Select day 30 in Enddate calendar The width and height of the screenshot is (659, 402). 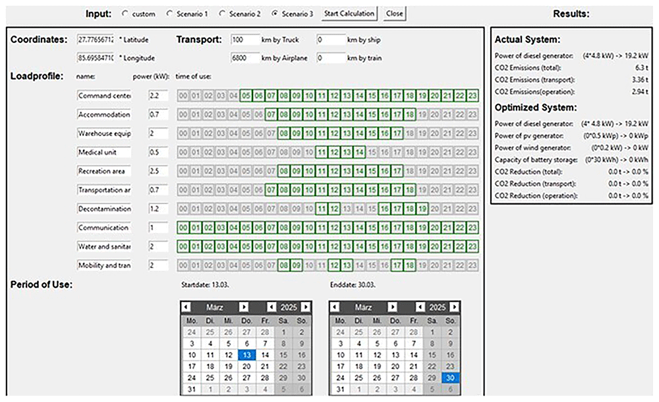point(450,378)
